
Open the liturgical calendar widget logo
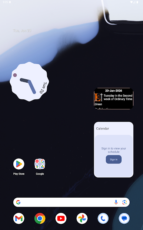click(x=98, y=97)
